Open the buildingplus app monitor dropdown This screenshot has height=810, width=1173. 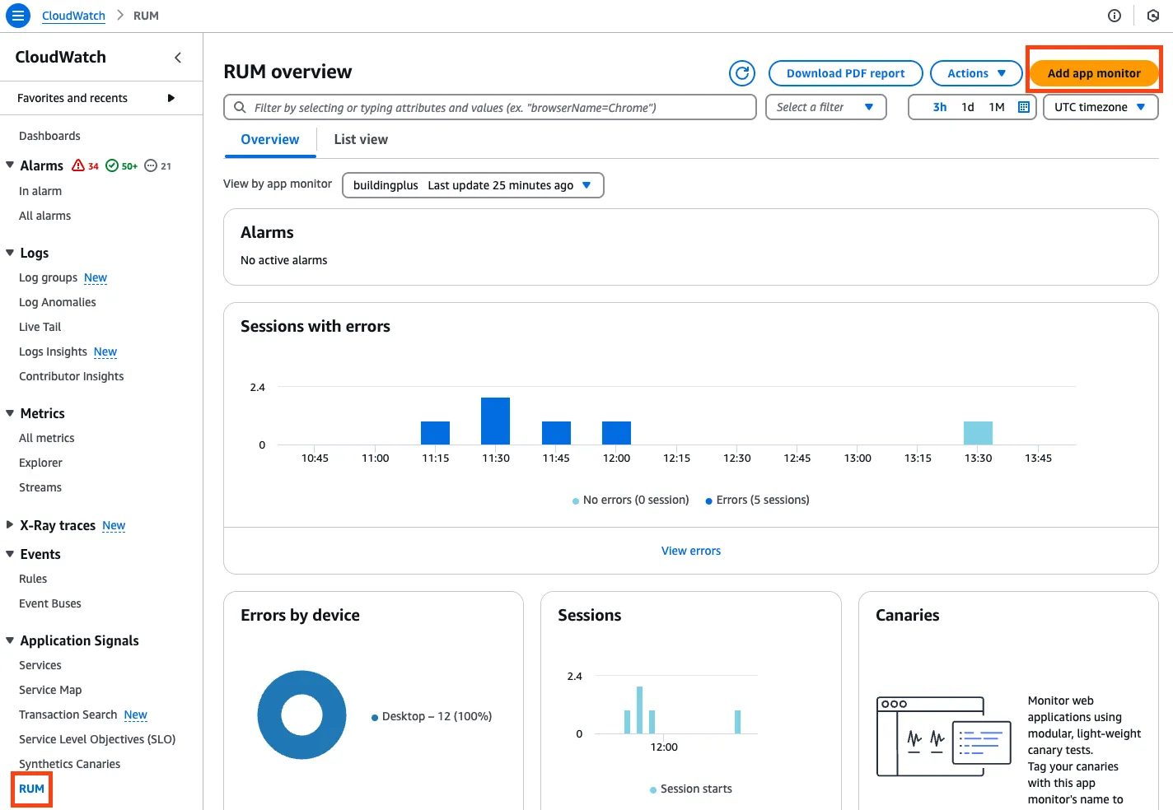tap(473, 185)
